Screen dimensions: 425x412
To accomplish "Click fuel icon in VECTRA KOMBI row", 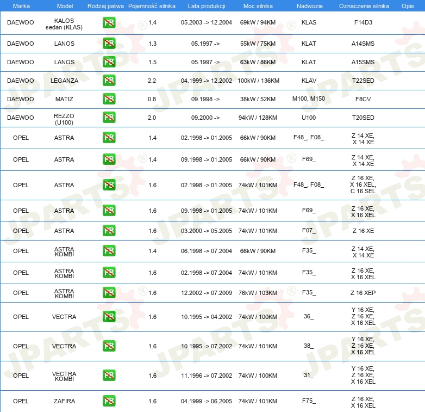I will click(109, 376).
